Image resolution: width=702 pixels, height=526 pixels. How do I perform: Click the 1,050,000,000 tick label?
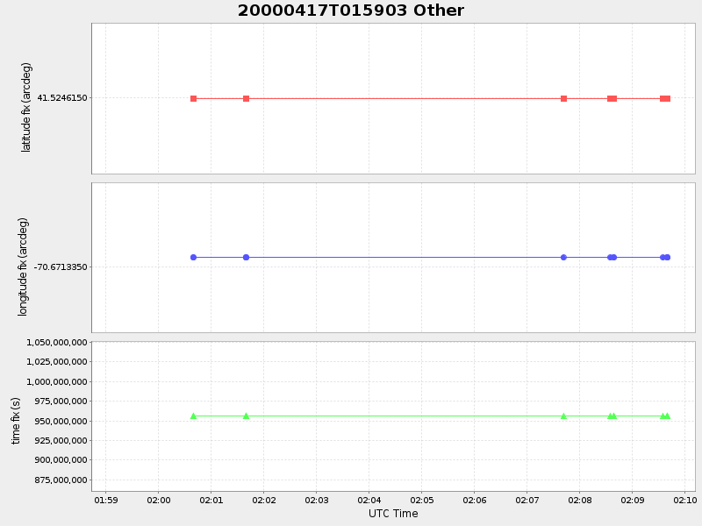coord(57,343)
